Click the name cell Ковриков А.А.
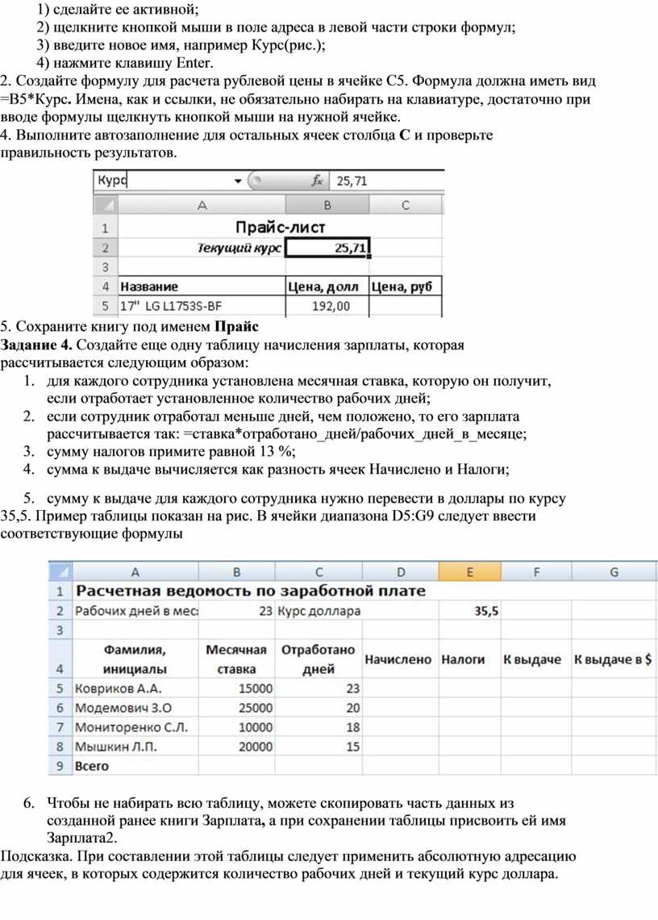This screenshot has height=920, width=658. [135, 688]
